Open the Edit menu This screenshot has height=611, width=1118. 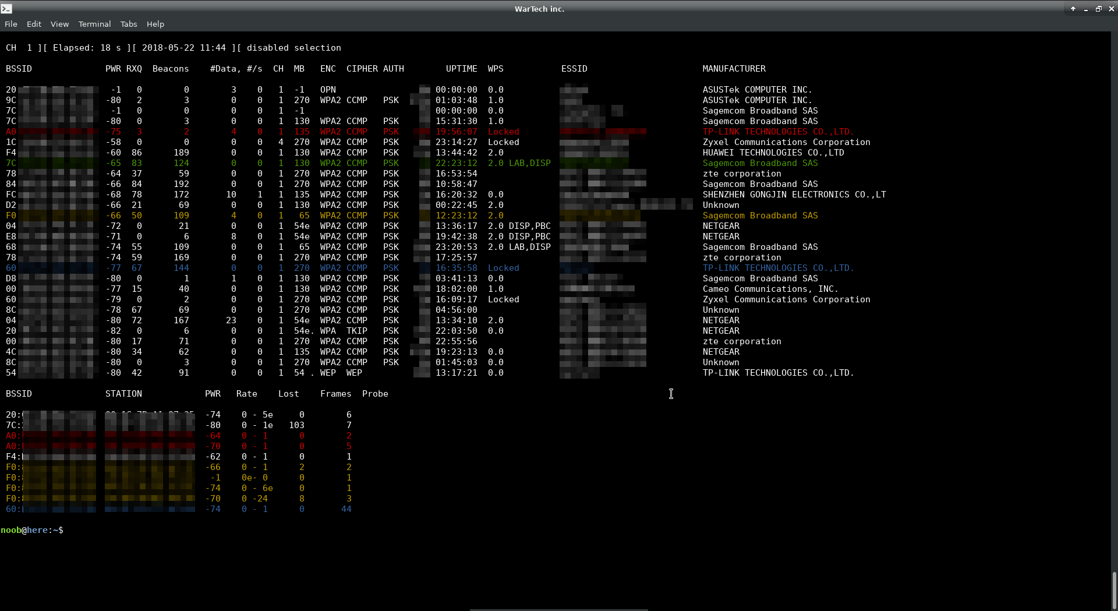coord(34,24)
